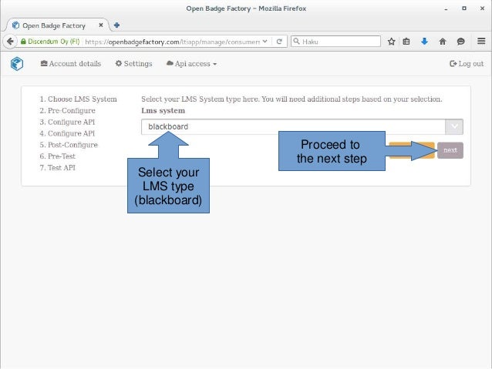Click the address bar URL text
The image size is (492, 369).
[172, 42]
